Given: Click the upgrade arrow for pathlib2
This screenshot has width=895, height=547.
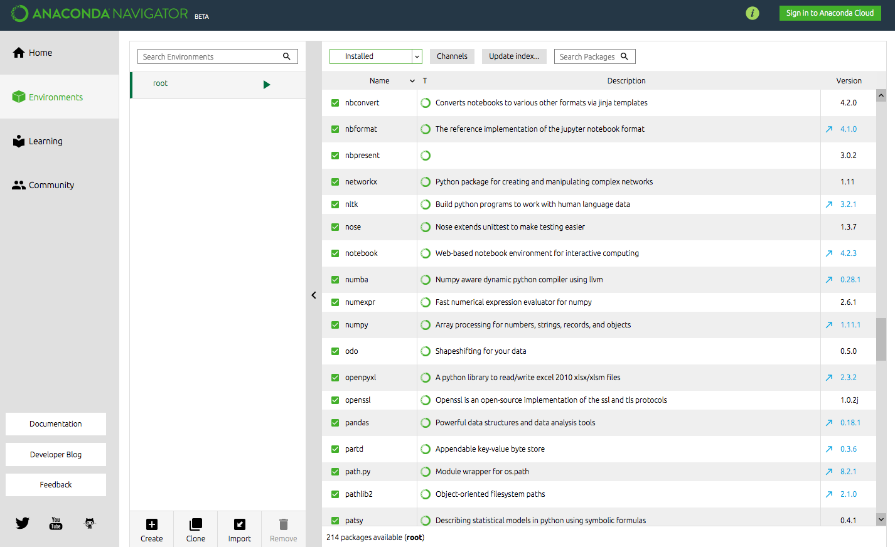Looking at the screenshot, I should point(829,494).
